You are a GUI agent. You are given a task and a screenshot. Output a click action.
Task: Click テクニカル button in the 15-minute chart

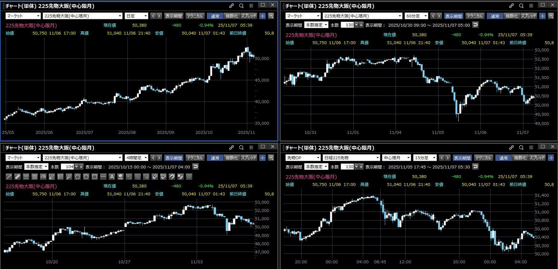pyautogui.click(x=483, y=158)
